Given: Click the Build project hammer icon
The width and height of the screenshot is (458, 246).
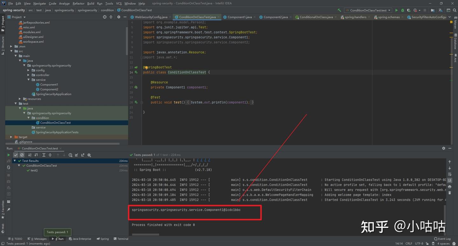Looking at the screenshot, I should point(339,10).
